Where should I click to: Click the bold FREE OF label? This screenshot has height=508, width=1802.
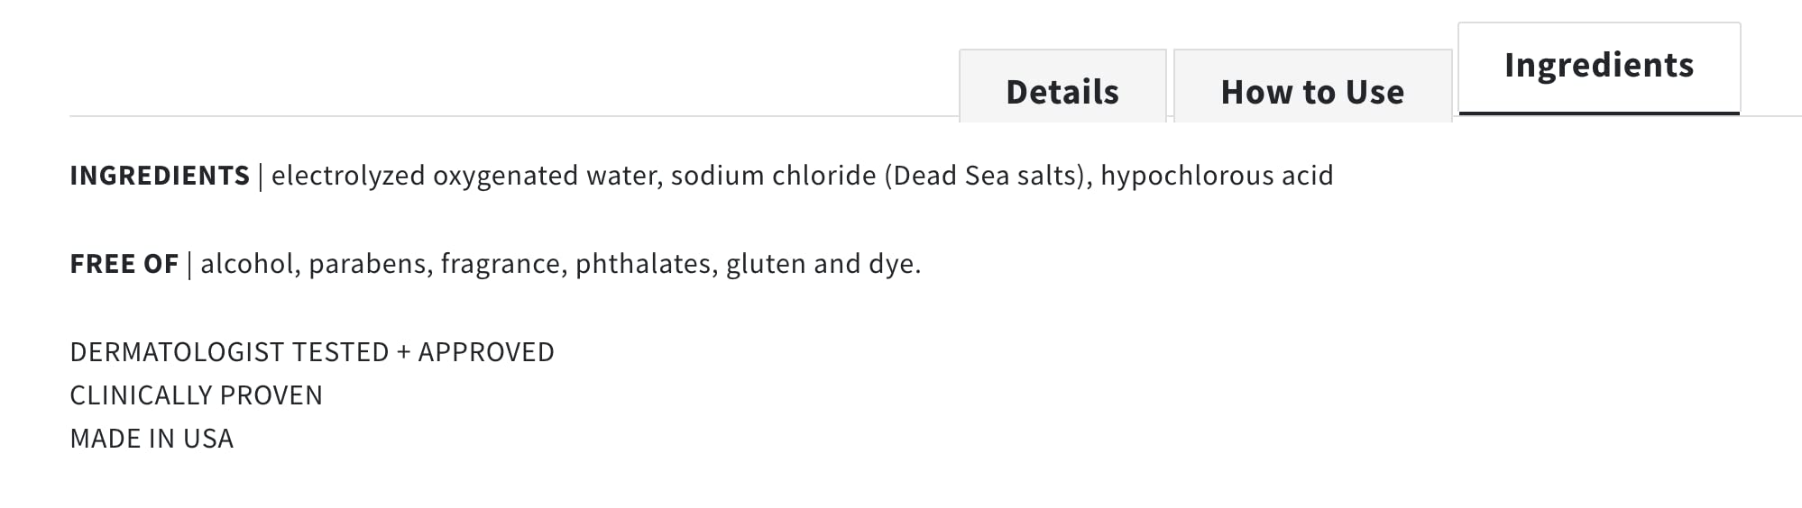[x=124, y=264]
